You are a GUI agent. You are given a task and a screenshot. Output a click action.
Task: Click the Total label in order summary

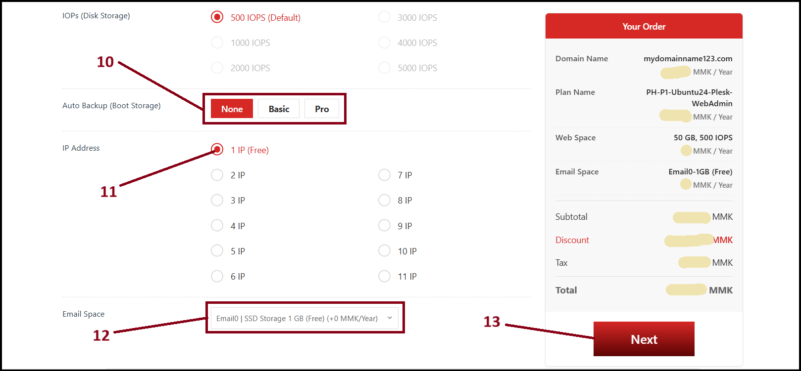[566, 290]
